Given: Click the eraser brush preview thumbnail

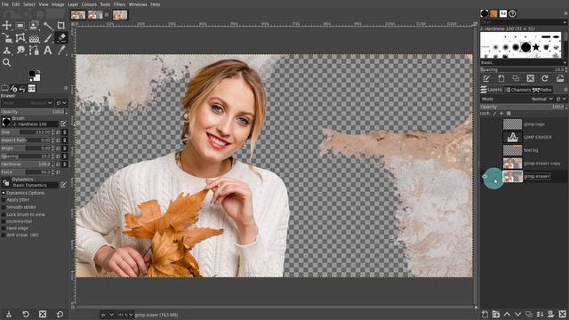Looking at the screenshot, I should click(x=6, y=122).
